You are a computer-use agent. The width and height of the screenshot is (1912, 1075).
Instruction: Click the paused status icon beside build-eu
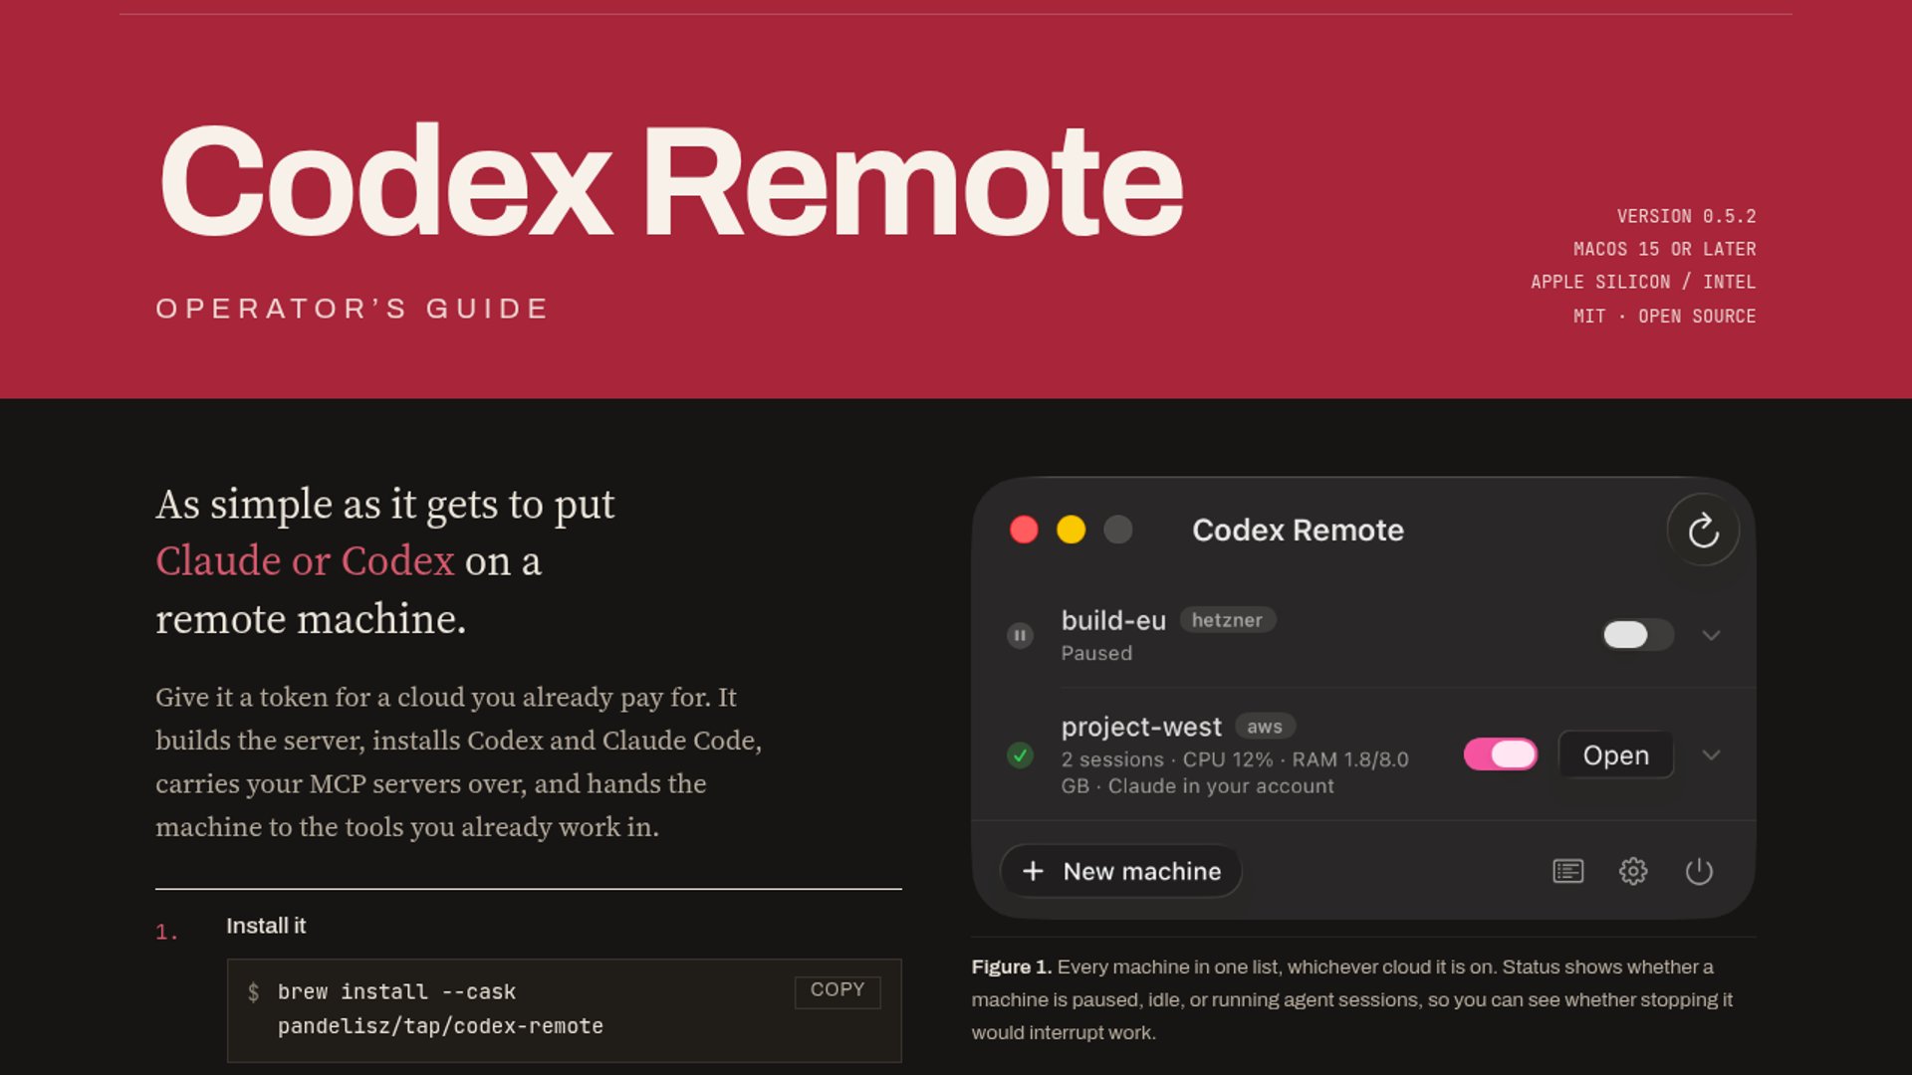(x=1020, y=635)
